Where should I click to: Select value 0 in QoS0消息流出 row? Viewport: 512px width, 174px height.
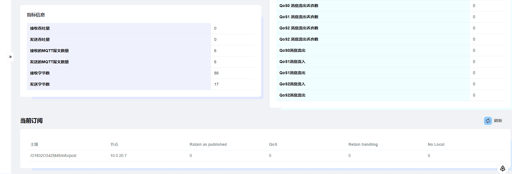coord(474,50)
